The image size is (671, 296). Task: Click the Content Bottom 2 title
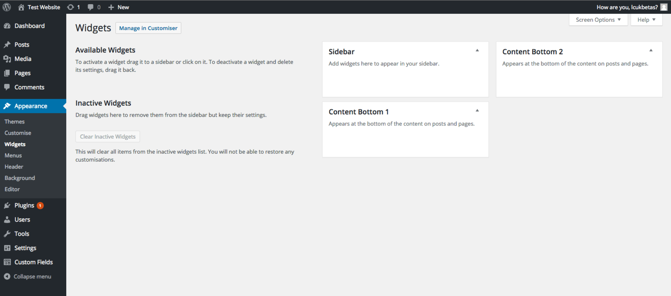click(533, 52)
